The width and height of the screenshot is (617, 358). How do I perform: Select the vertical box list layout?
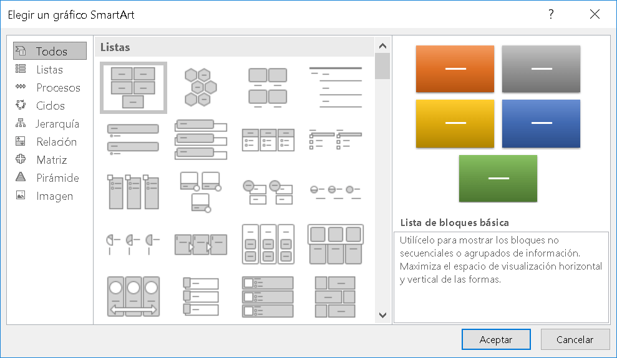tap(201, 139)
